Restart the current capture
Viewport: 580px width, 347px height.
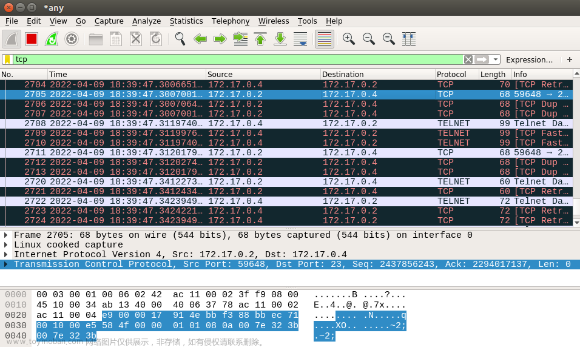(x=52, y=39)
